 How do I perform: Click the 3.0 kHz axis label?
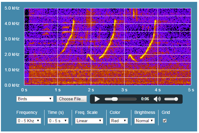(x=12, y=39)
